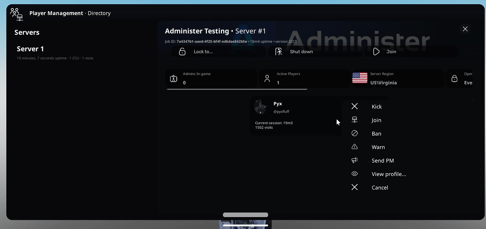Click the Lock to... button
486x229 pixels.
[x=218, y=51]
